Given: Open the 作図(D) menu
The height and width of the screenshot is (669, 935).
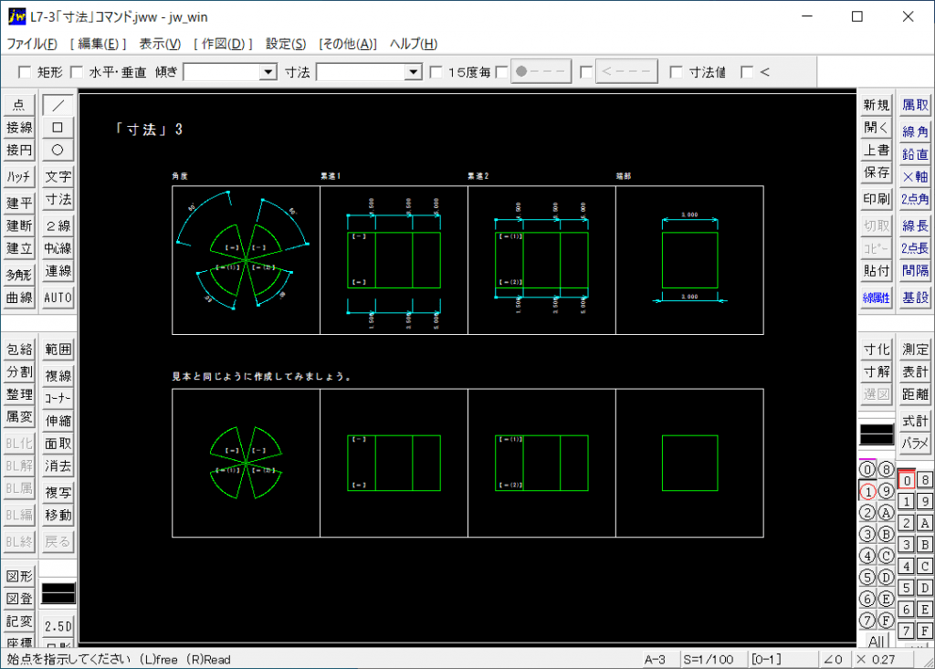Looking at the screenshot, I should tap(224, 44).
